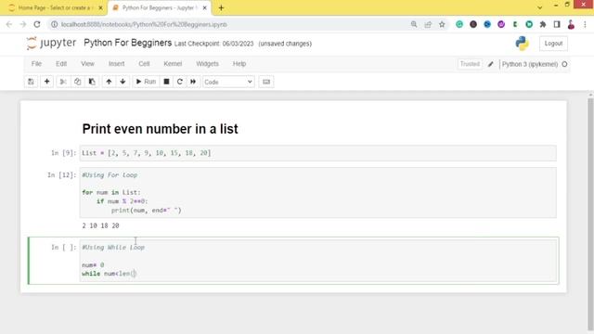Click the Trusted notebook indicator
The width and height of the screenshot is (594, 334).
point(470,64)
